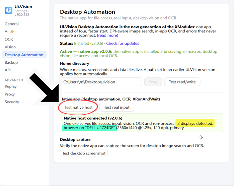The image size is (234, 186).
Task: Click the 'ADVANCED' sidebar label
Action: (x=14, y=80)
